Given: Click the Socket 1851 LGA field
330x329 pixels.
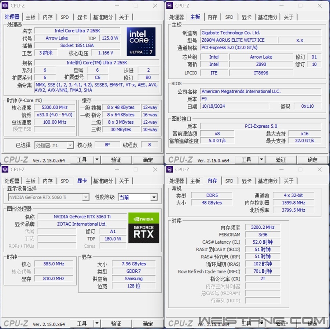Looking at the screenshot, I should [x=77, y=45].
